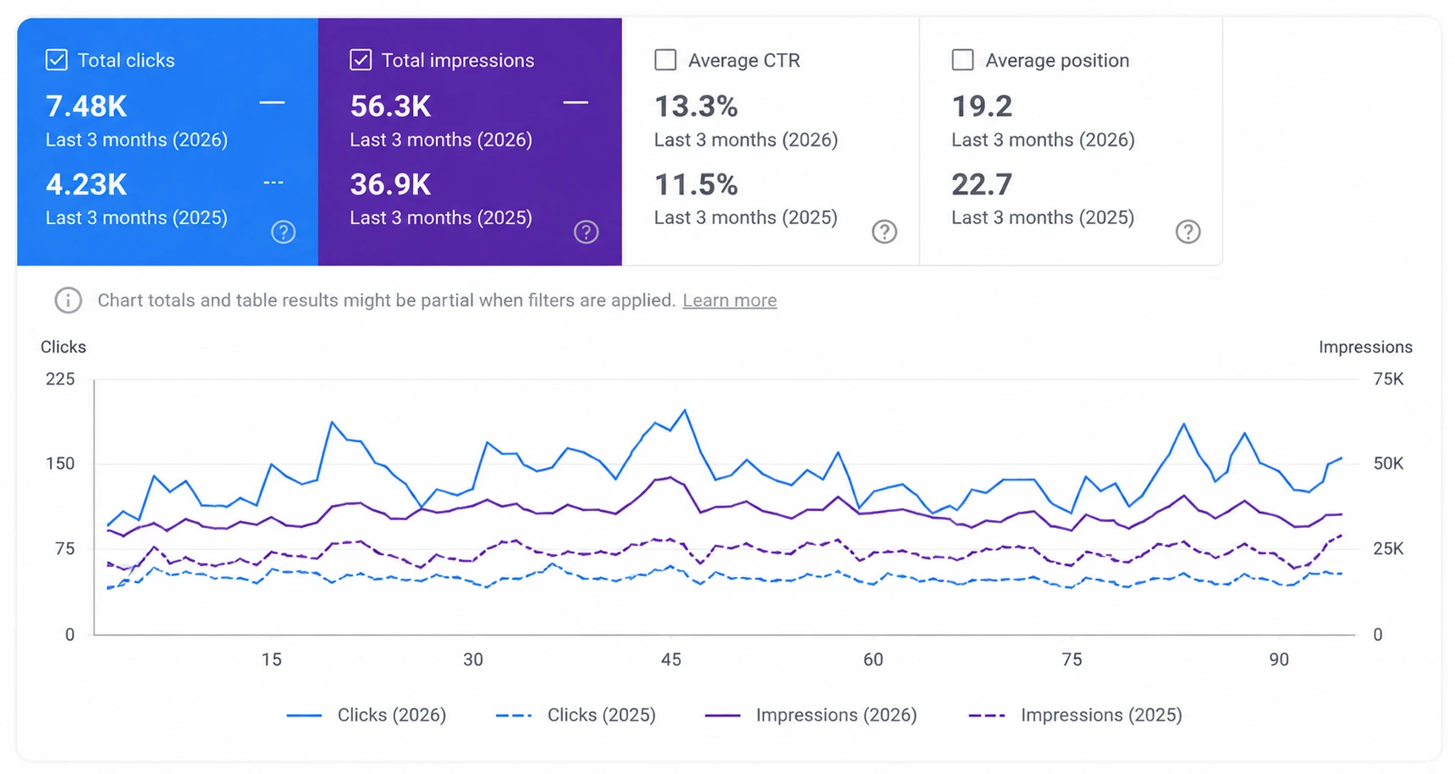Select the Average position metric card
Screen dimensions: 1455x774
1071,142
